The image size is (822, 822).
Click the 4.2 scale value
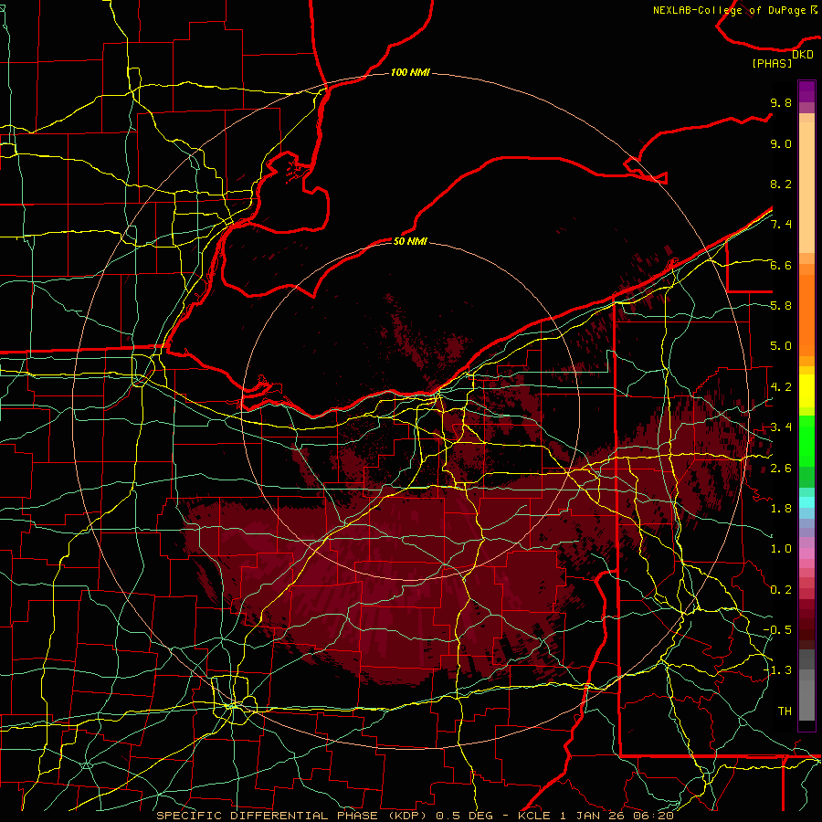[x=781, y=387]
